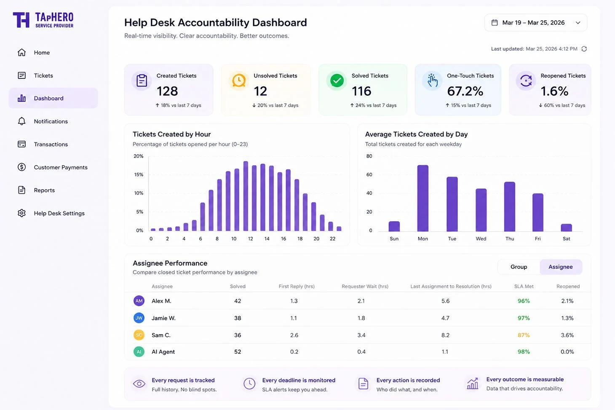
Task: Switch performance view to Group
Action: coord(519,267)
